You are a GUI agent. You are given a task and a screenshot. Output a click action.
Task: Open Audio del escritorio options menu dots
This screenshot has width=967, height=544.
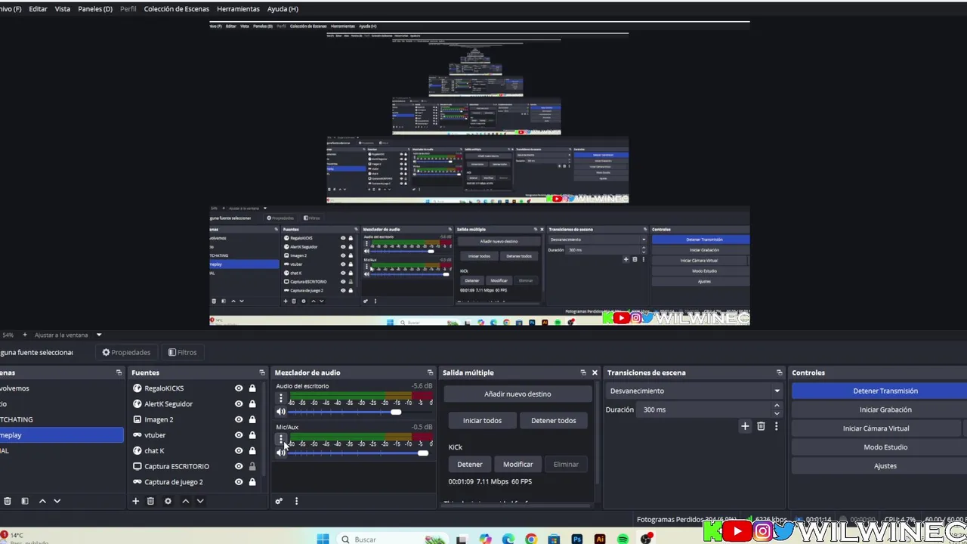tap(281, 398)
